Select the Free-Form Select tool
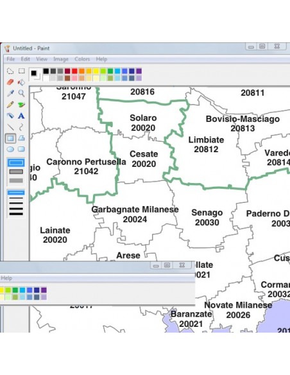This screenshot has width=290, height=375. [10, 71]
